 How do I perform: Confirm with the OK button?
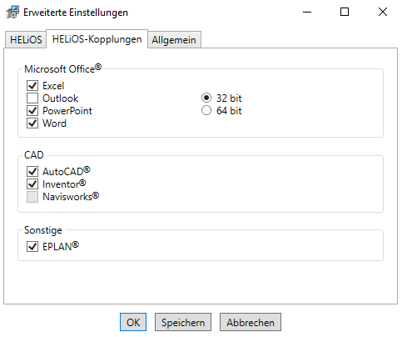coord(133,322)
